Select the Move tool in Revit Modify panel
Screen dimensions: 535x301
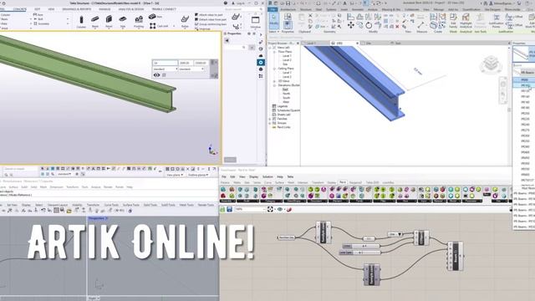click(351, 25)
